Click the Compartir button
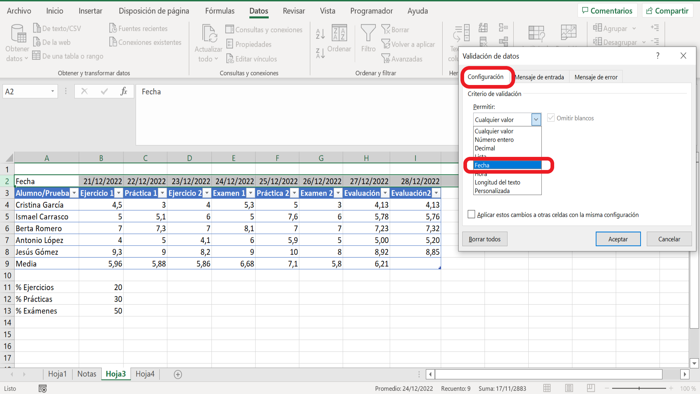The height and width of the screenshot is (394, 700). [x=668, y=11]
